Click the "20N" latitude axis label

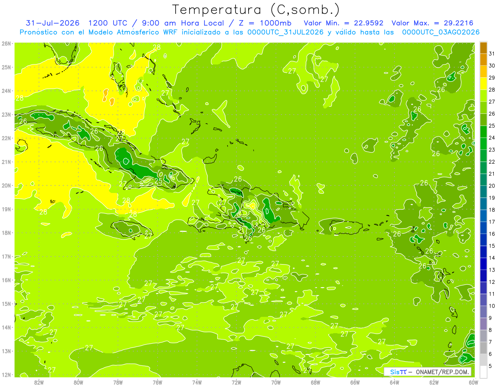(6, 185)
